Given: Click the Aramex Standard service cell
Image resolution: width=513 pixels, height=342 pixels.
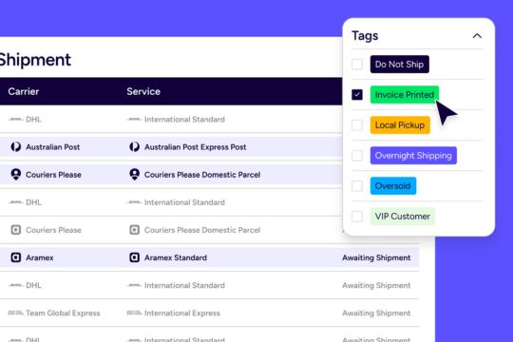Looking at the screenshot, I should (x=176, y=257).
